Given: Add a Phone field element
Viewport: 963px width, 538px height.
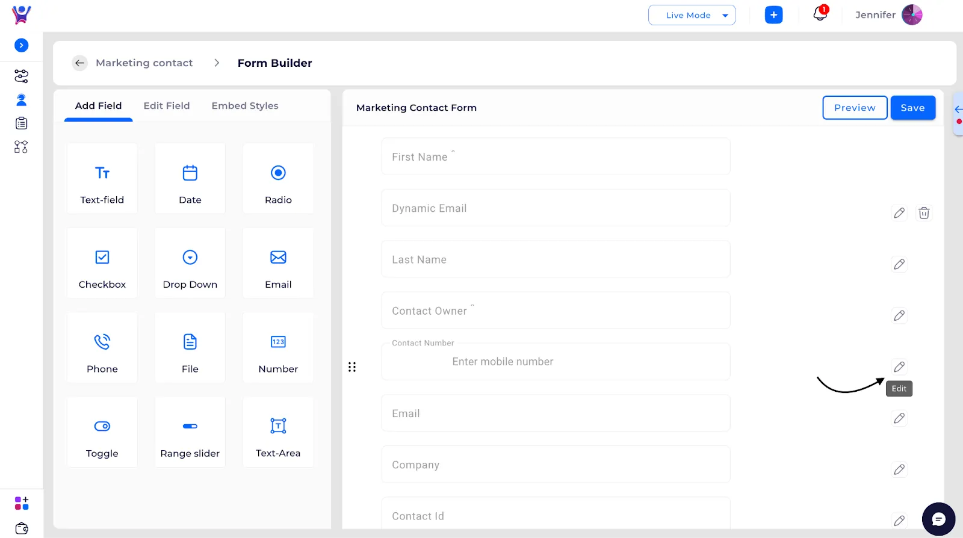Looking at the screenshot, I should click(x=102, y=347).
